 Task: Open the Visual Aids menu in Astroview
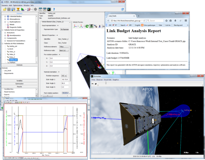108,80
